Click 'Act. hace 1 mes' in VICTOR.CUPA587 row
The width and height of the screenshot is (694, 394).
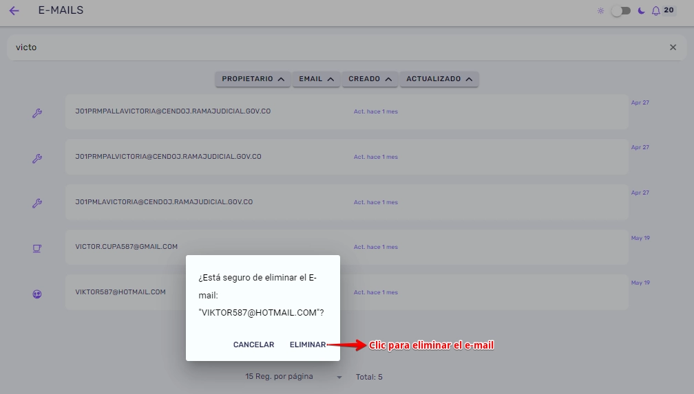[376, 247]
